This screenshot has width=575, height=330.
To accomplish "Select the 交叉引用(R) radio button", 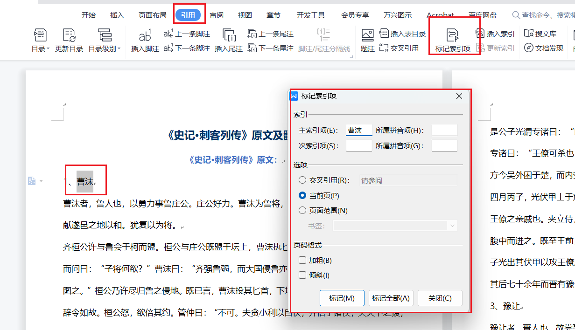I will pyautogui.click(x=302, y=180).
